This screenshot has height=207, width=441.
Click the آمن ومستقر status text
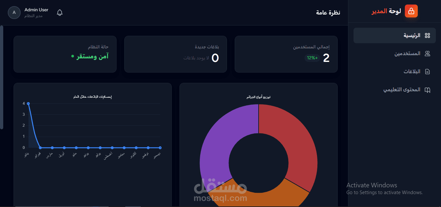coord(92,56)
